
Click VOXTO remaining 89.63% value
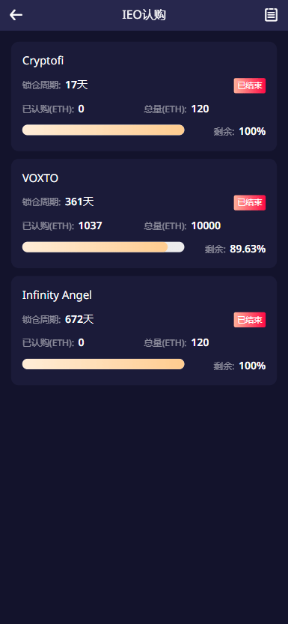(248, 249)
